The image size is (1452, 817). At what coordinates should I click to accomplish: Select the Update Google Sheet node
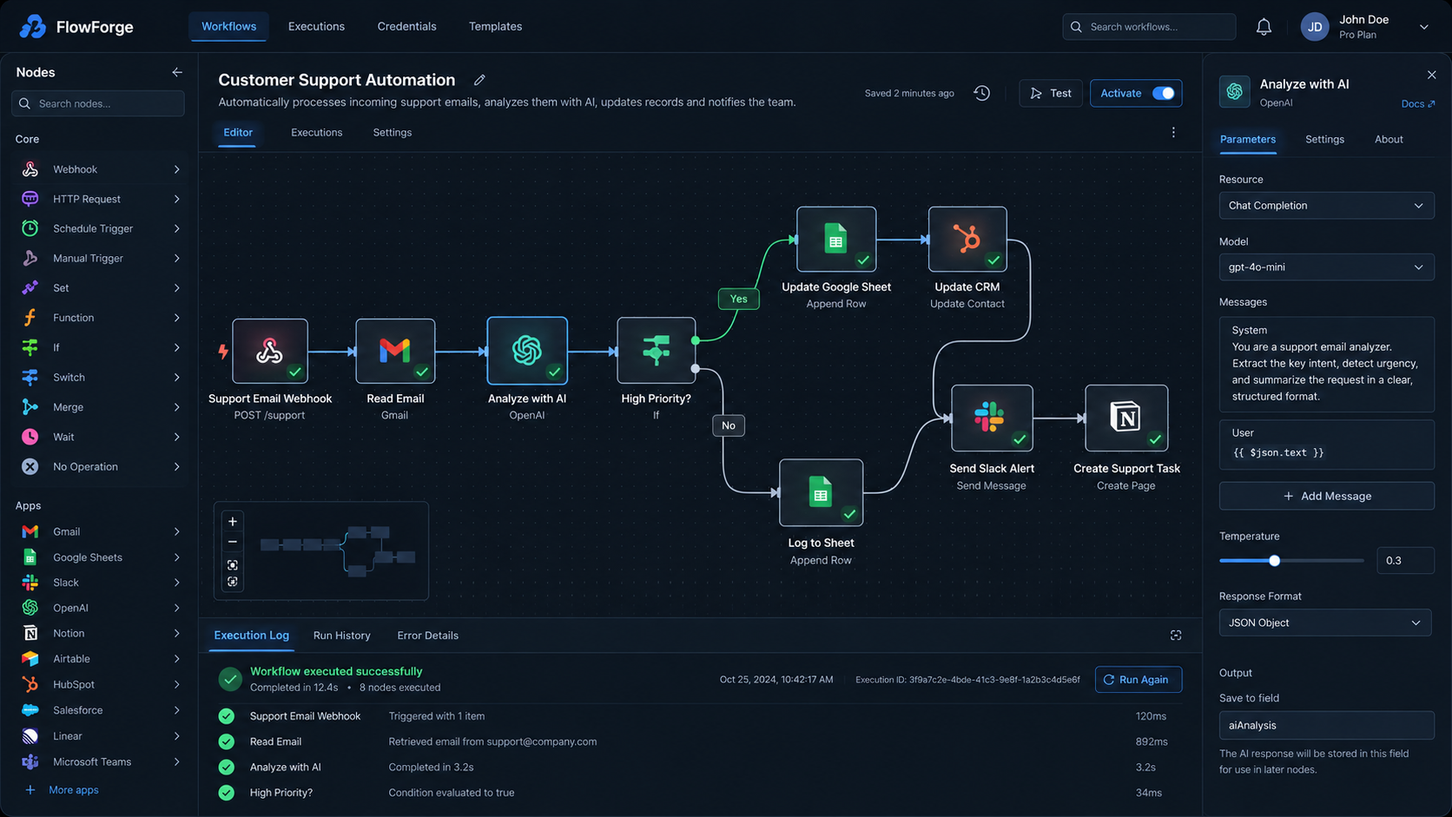pos(835,239)
